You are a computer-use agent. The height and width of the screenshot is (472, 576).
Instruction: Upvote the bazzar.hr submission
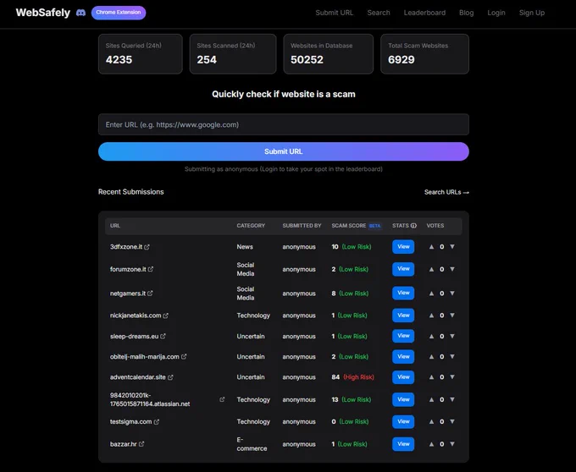click(x=432, y=444)
